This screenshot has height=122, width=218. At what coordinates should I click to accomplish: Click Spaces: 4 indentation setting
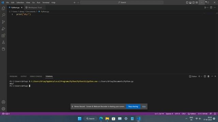[169, 114]
